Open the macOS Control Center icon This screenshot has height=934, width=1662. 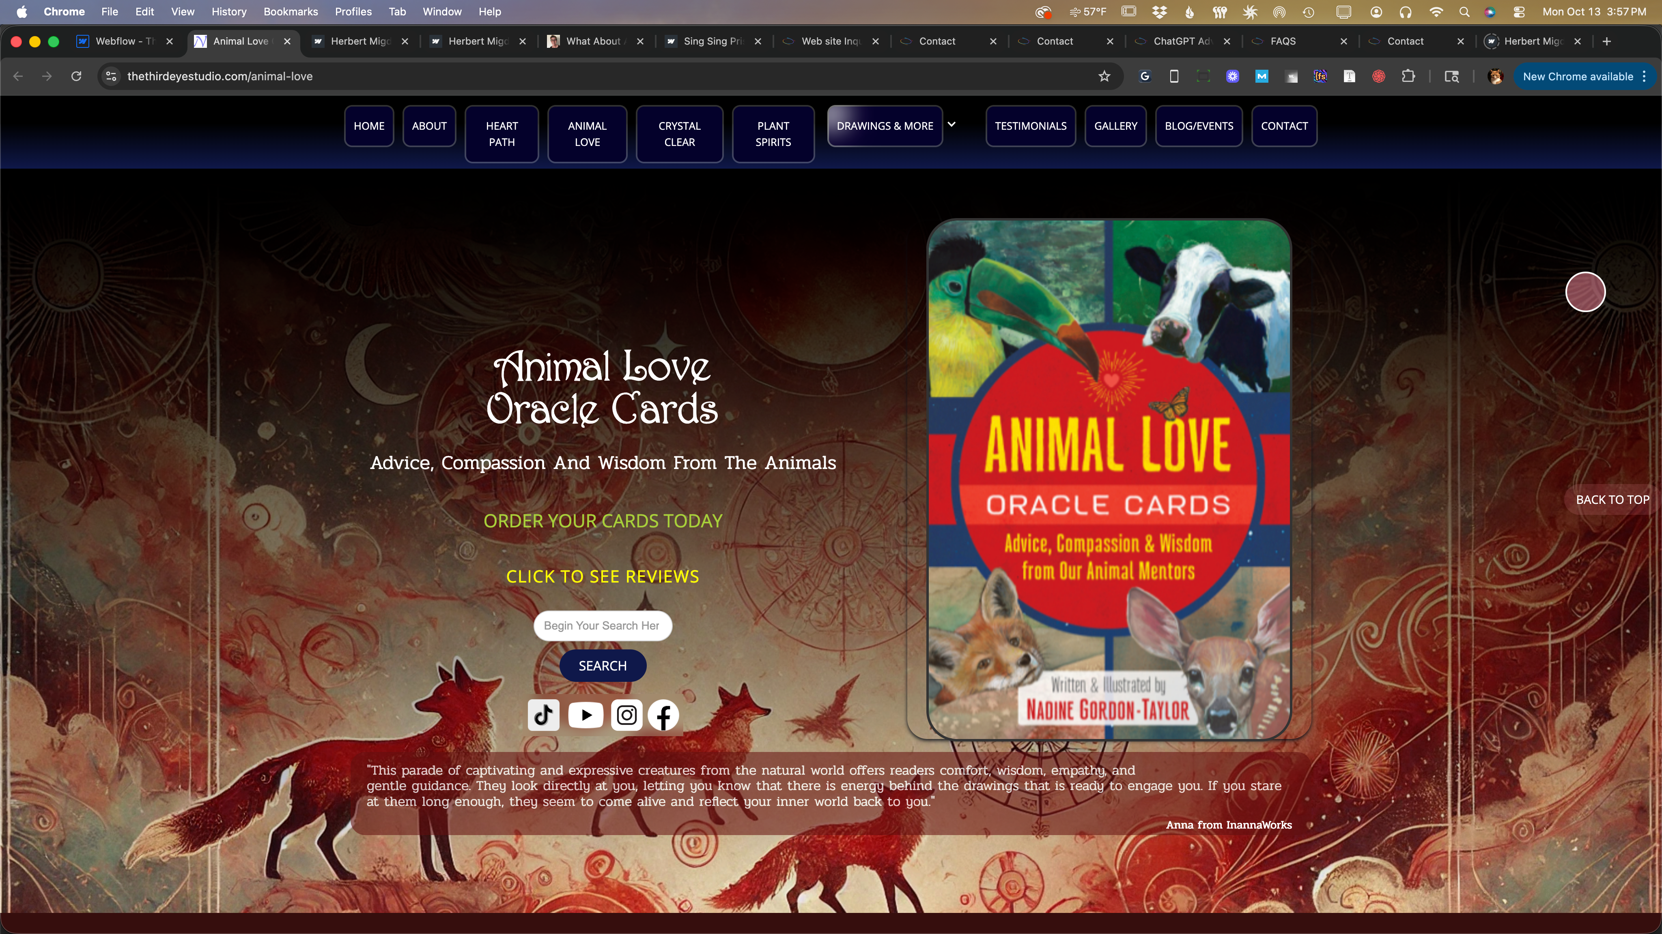tap(1519, 12)
